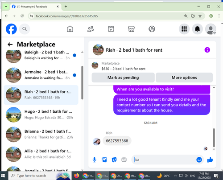The width and height of the screenshot is (223, 180).
Task: Open site information icon in address bar
Action: [32, 16]
